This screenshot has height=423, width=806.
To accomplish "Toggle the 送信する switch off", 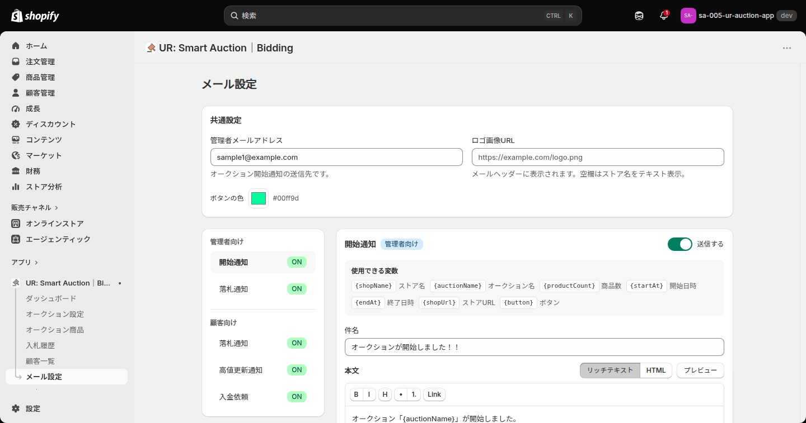I will tap(680, 244).
